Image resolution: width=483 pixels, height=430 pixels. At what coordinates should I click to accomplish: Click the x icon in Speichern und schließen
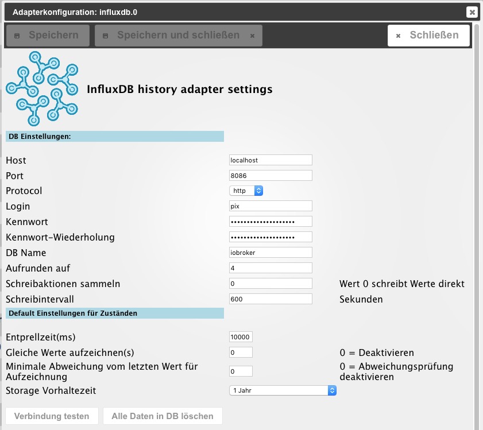[252, 36]
